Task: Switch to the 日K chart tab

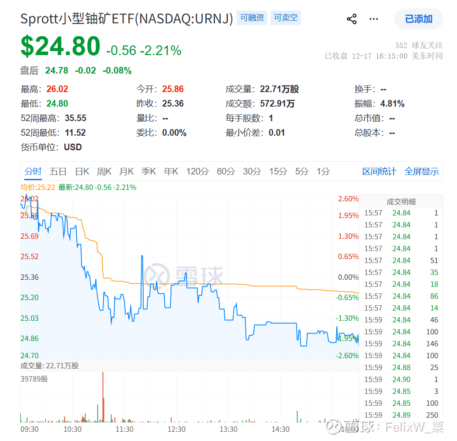Action: pyautogui.click(x=82, y=171)
